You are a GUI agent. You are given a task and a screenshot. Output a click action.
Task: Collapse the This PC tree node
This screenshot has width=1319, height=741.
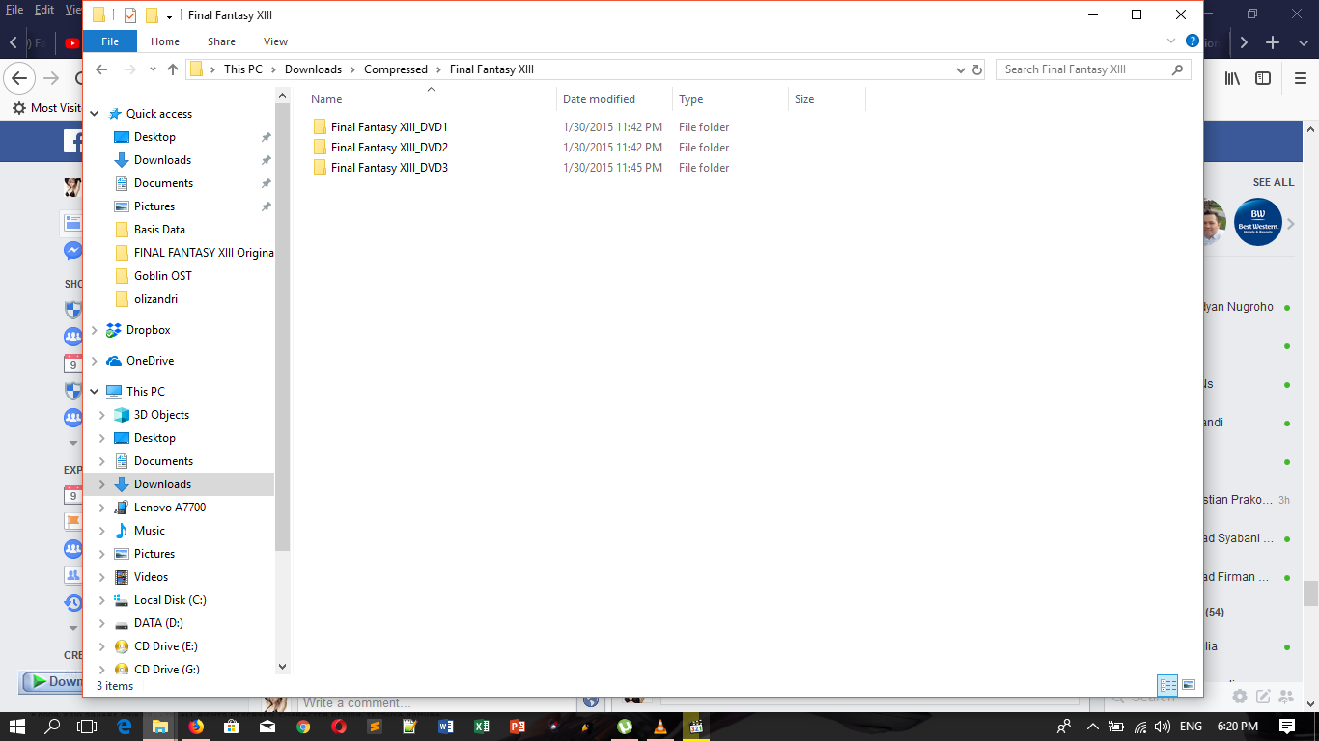95,392
